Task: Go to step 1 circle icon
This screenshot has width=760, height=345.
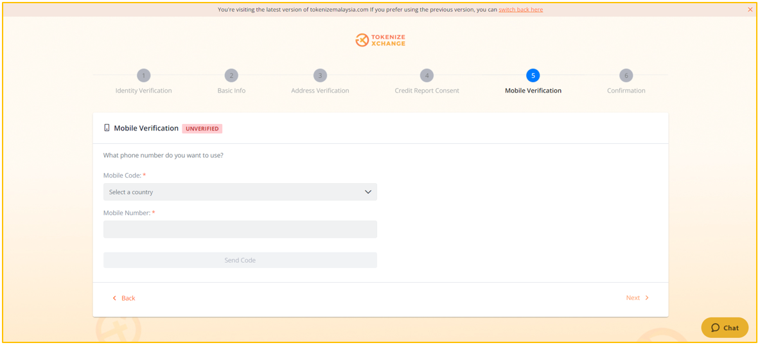Action: 143,76
